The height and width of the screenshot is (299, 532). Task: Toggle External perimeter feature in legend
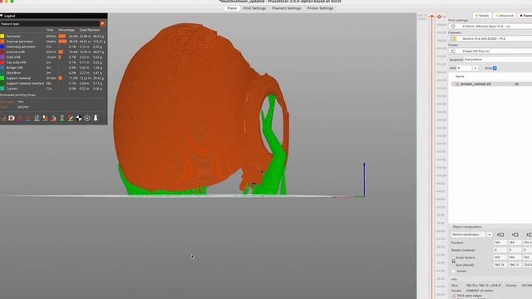pyautogui.click(x=52, y=42)
